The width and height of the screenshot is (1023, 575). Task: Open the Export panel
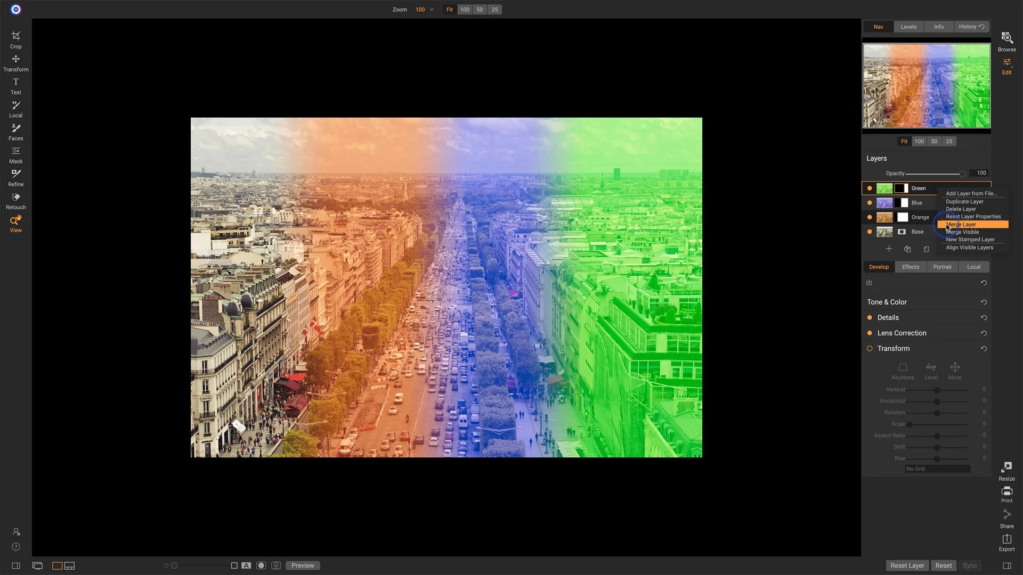click(1006, 543)
